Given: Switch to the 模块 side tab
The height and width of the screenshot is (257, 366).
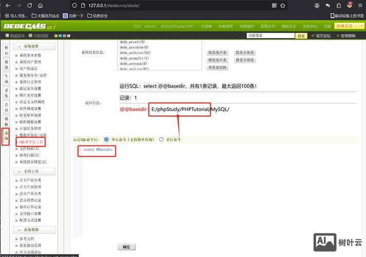Looking at the screenshot, I should point(6,64).
